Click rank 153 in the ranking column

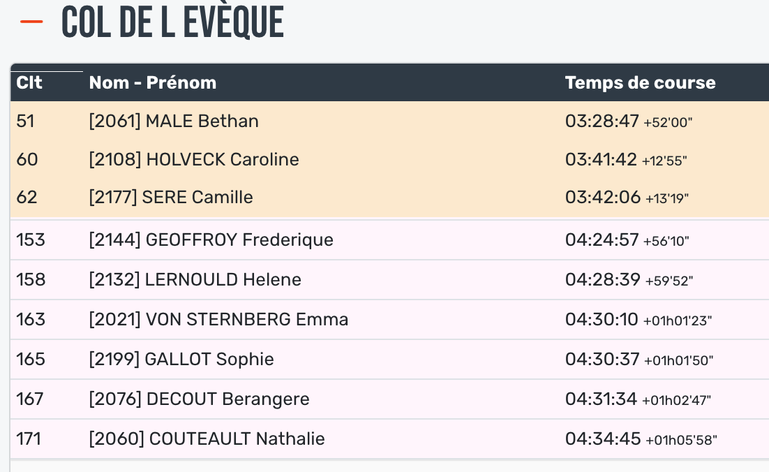coord(30,240)
